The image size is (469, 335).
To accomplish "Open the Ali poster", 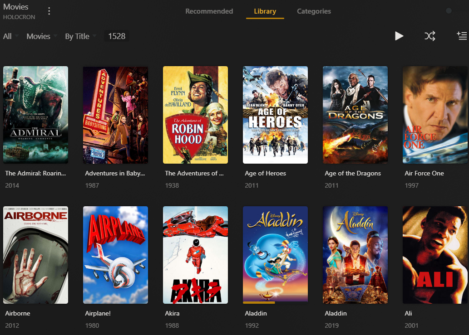I will 435,255.
